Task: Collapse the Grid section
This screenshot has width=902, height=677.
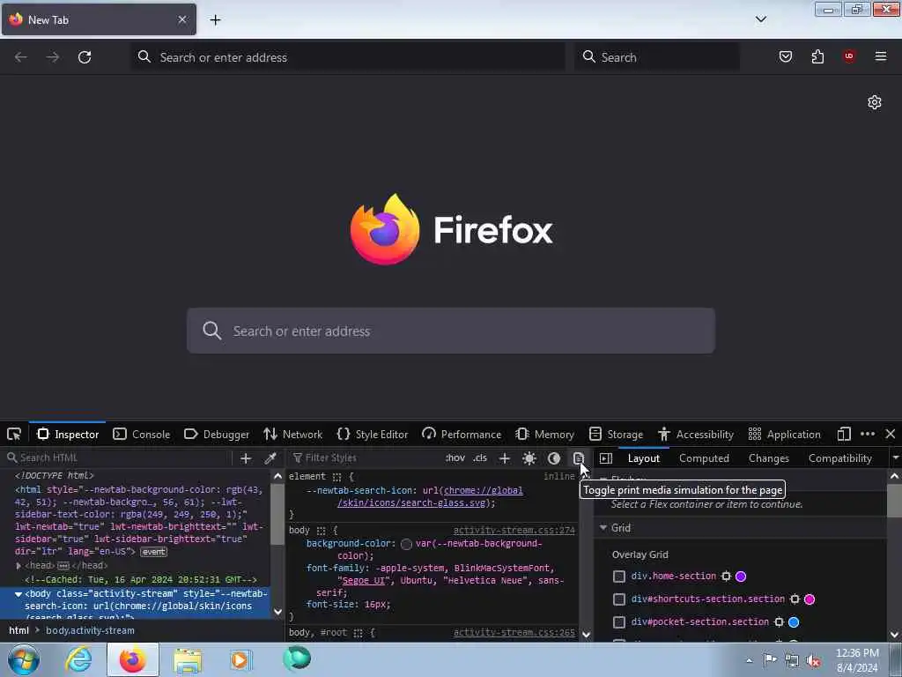Action: pos(603,528)
